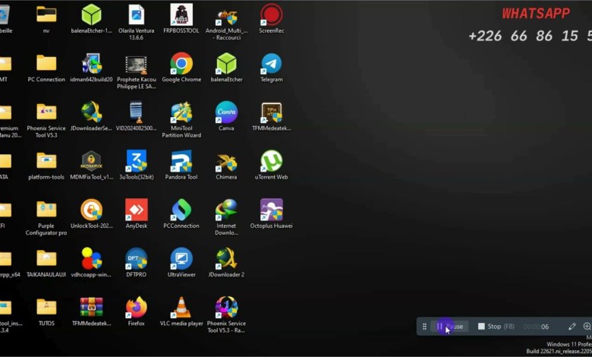This screenshot has height=357, width=592.
Task: Click the Octoplus Huawei icon
Action: pyautogui.click(x=271, y=210)
